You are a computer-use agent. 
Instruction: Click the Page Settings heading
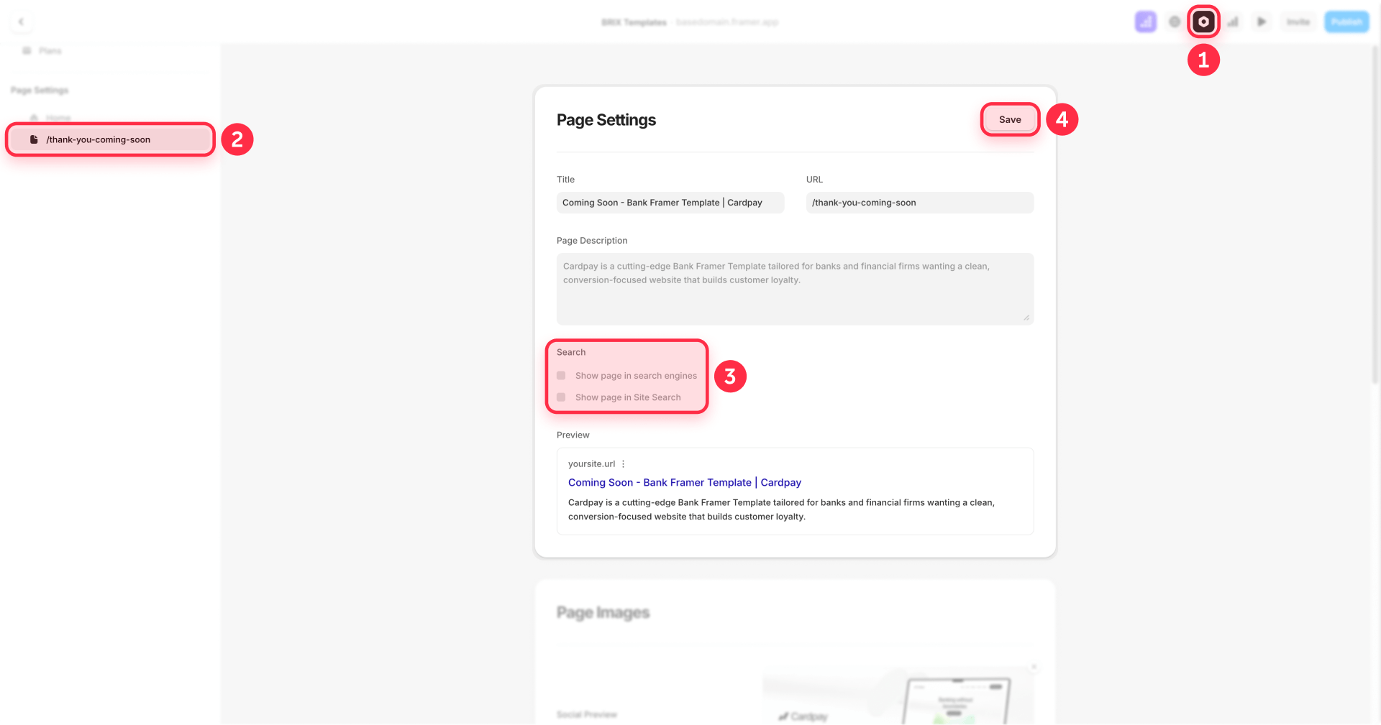point(606,120)
